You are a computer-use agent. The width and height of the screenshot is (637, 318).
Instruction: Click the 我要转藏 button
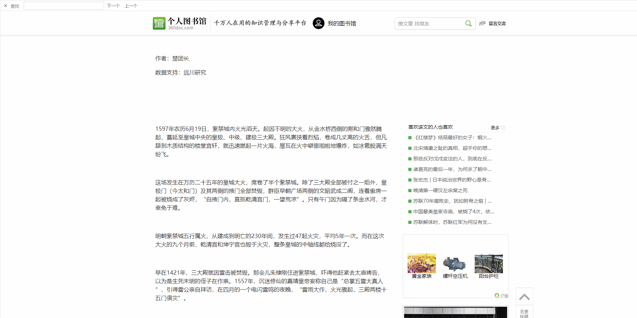click(x=524, y=312)
